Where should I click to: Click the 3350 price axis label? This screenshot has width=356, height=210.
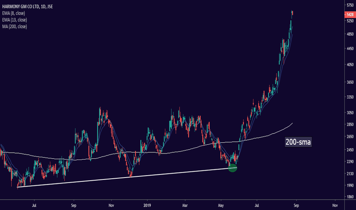pyautogui.click(x=350, y=97)
